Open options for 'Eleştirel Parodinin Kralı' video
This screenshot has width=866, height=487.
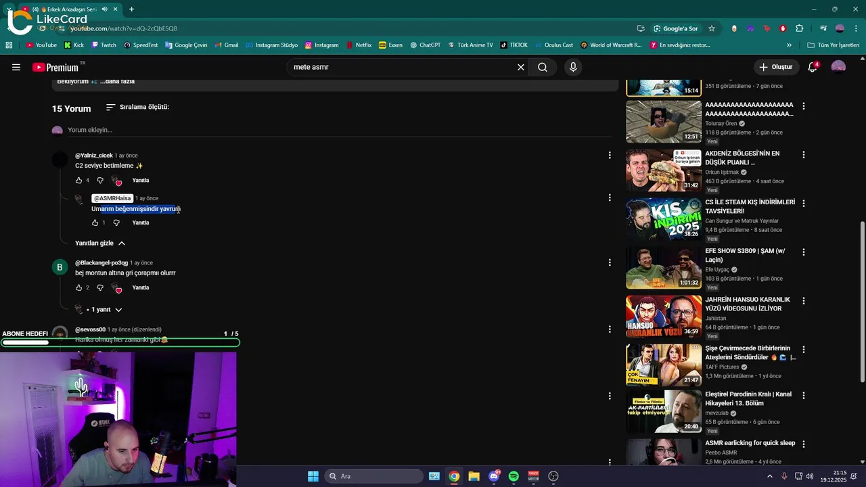coord(804,396)
